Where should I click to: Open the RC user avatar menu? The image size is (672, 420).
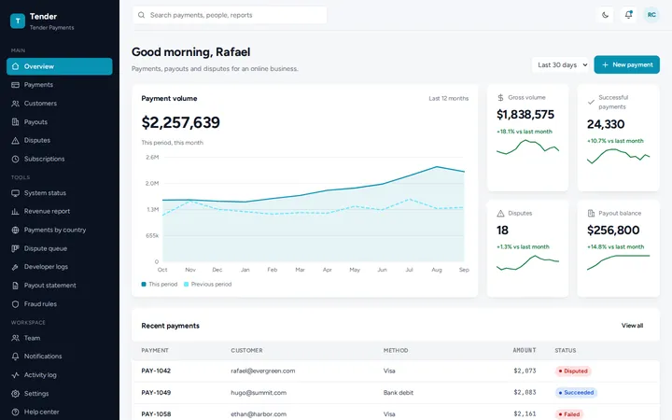[651, 15]
